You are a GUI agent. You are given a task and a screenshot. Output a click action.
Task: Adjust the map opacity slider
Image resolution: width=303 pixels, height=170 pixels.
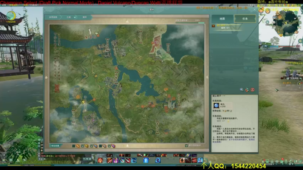tap(190, 23)
